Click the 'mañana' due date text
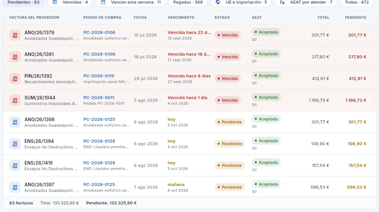This screenshot has height=212, width=379. tap(176, 185)
